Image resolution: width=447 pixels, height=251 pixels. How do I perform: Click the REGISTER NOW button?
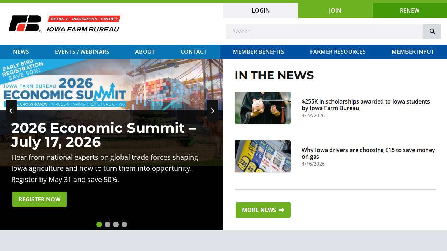[39, 199]
